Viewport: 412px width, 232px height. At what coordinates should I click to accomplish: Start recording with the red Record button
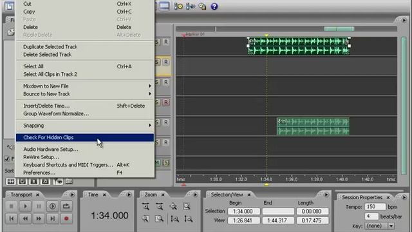coord(66,218)
